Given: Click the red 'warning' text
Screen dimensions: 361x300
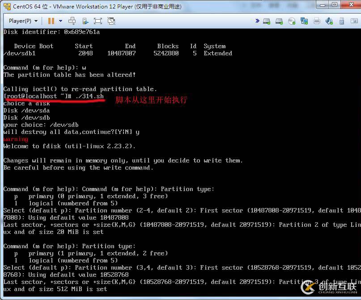Looking at the screenshot, I should [16, 139].
